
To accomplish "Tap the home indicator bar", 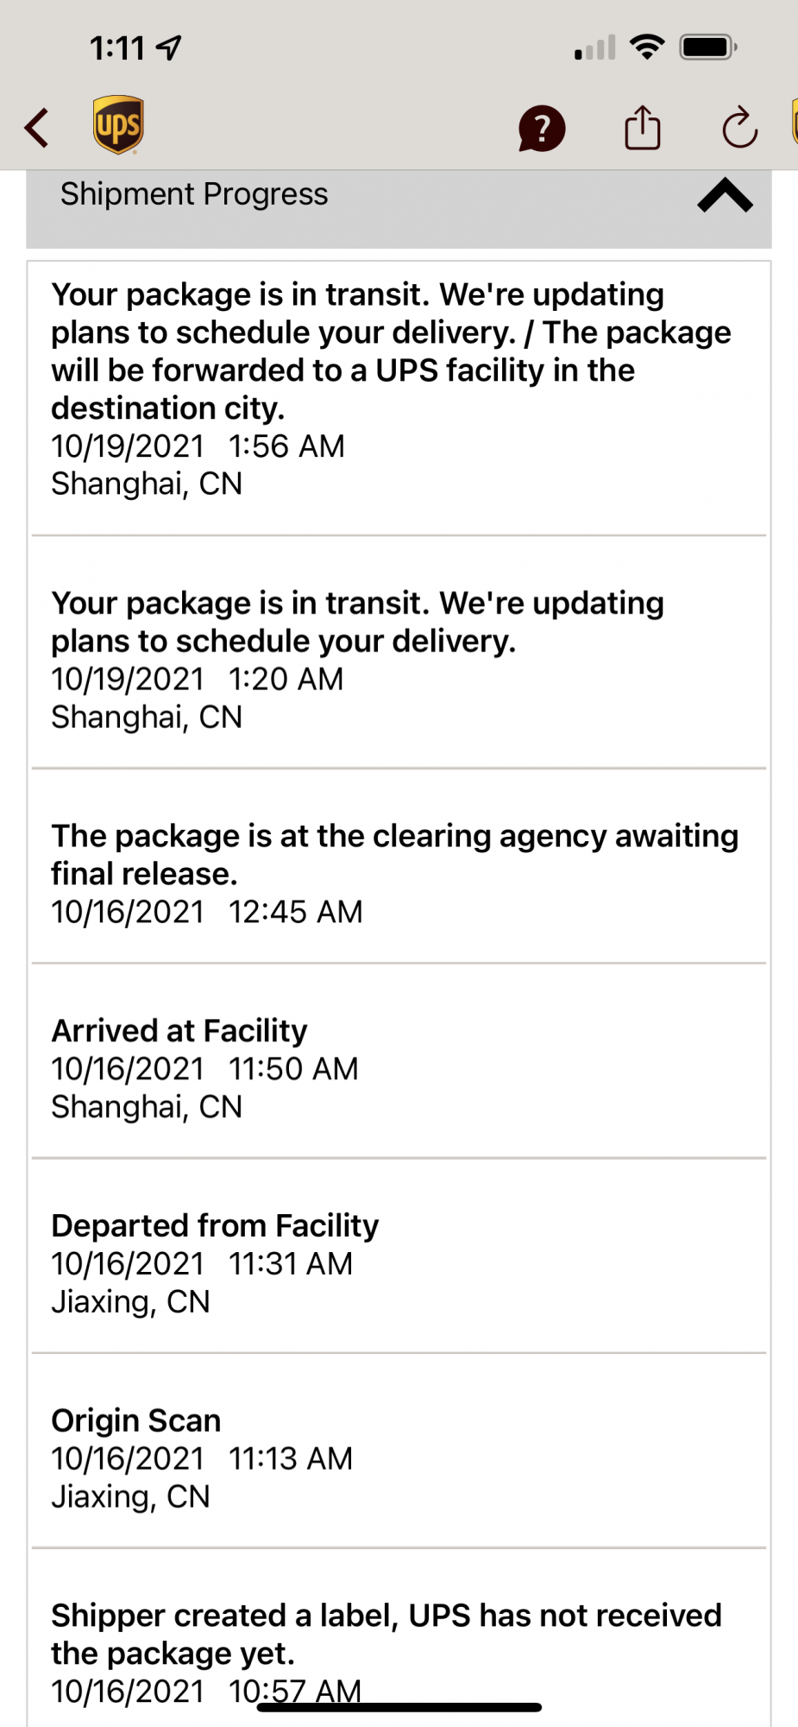I will click(x=399, y=1707).
